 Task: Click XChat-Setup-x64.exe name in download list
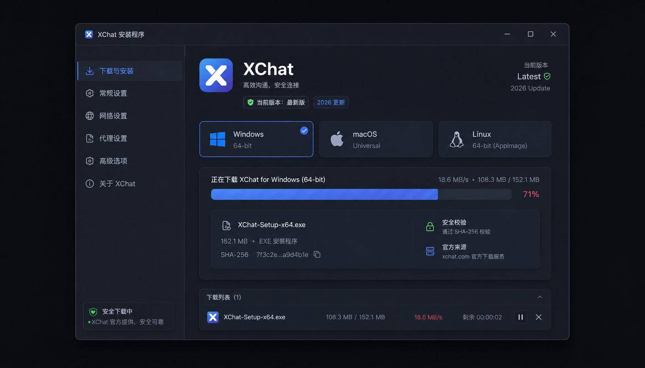click(254, 317)
